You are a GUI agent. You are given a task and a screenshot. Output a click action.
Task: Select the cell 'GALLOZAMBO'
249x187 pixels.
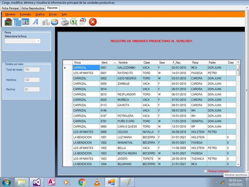point(129,68)
